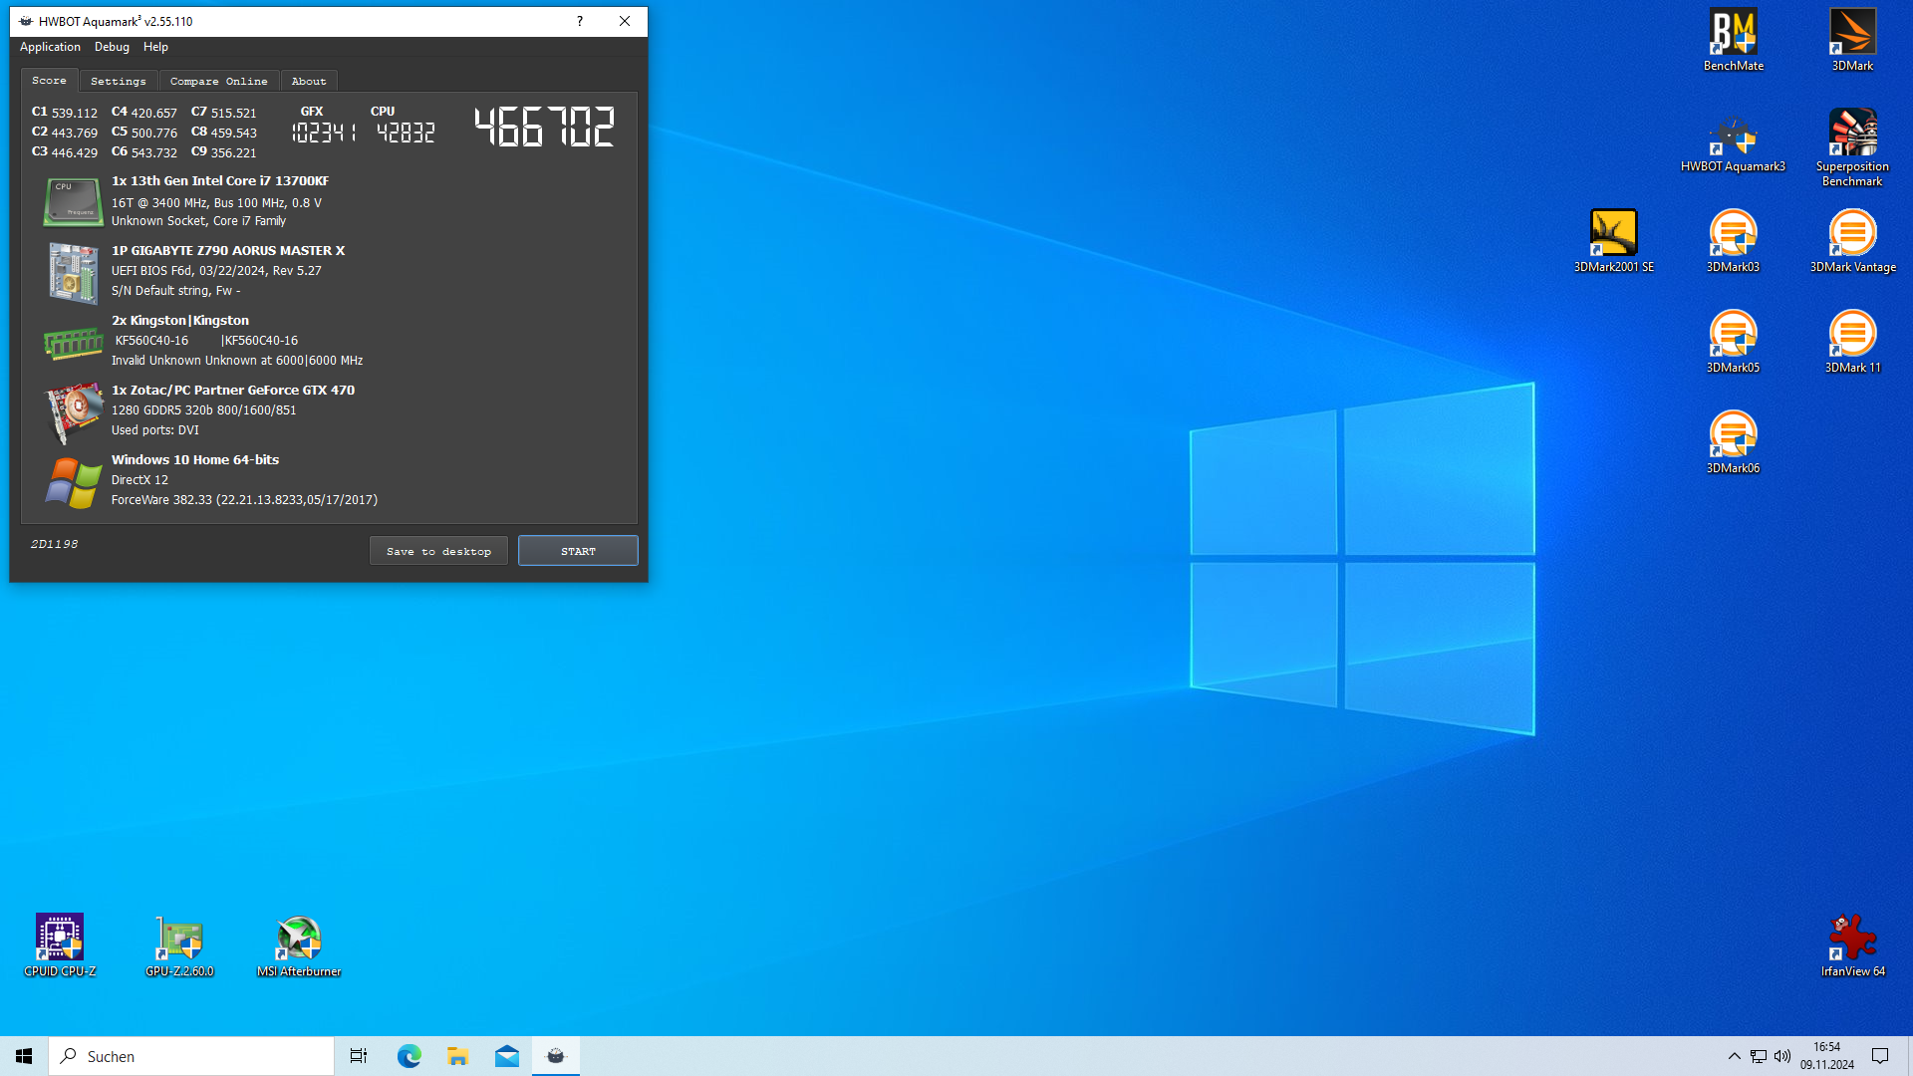1913x1076 pixels.
Task: Open 3DMark2001 SE desktop shortcut
Action: coord(1613,241)
